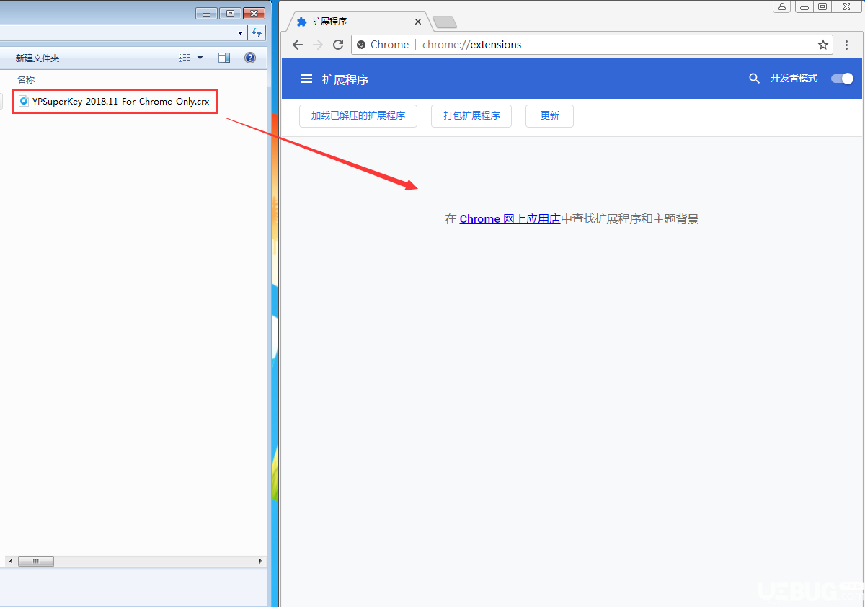
Task: Minimize the Chrome window
Action: [x=803, y=6]
